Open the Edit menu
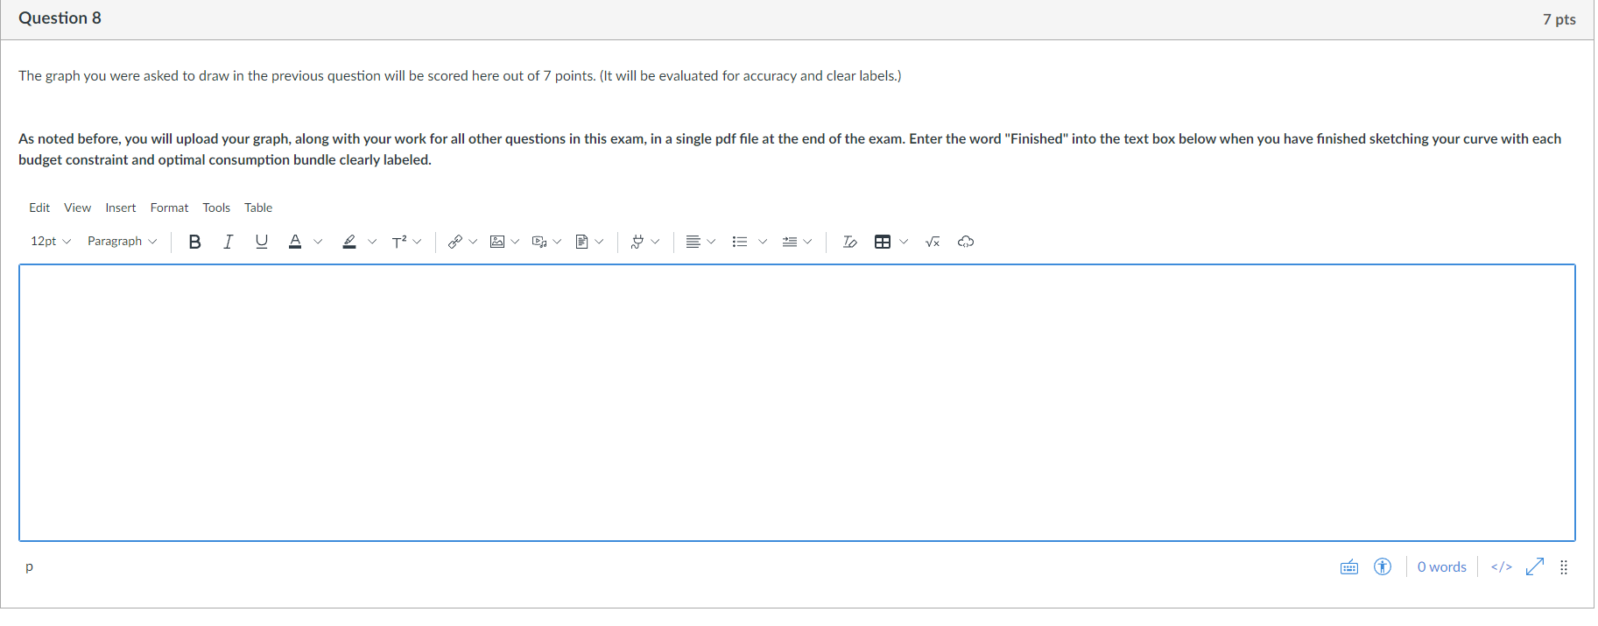This screenshot has width=1598, height=626. tap(39, 208)
